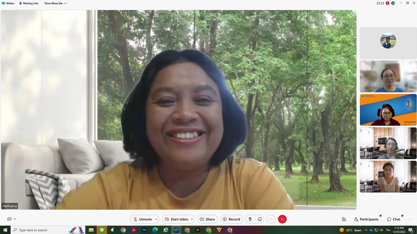Open video options arrow next to Start video
Image resolution: width=417 pixels, height=234 pixels.
191,219
